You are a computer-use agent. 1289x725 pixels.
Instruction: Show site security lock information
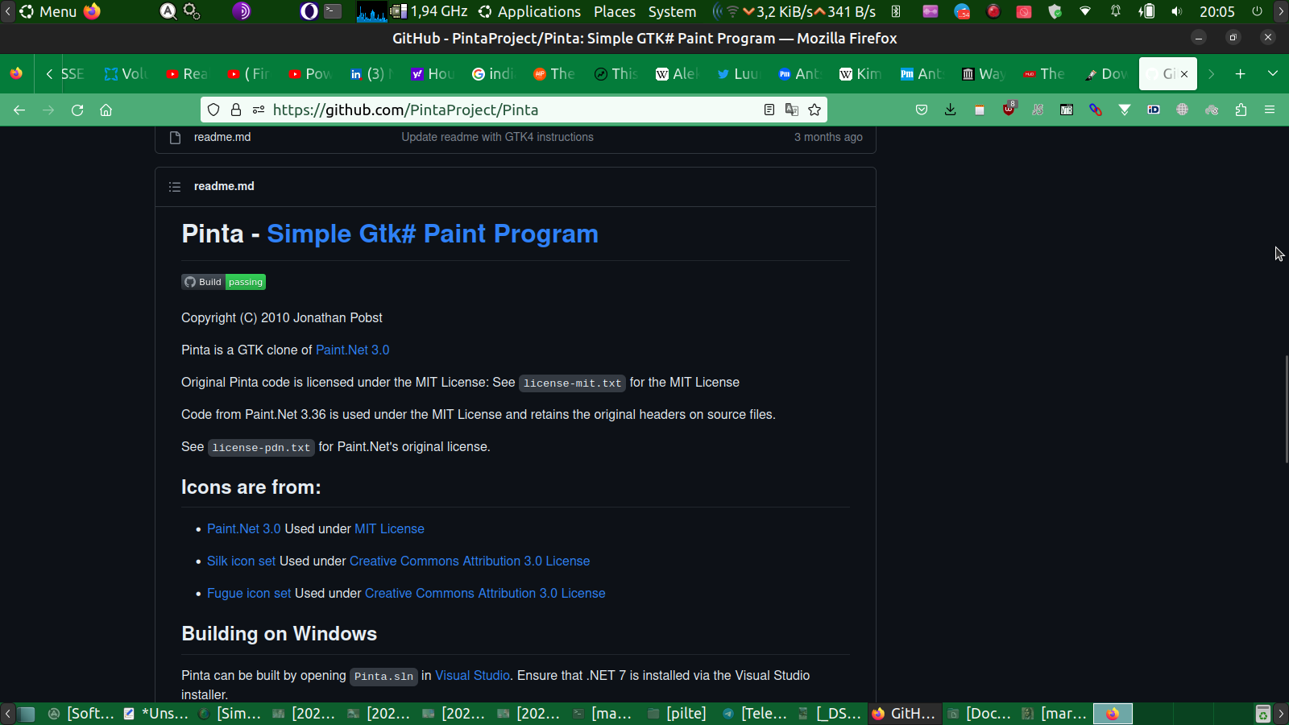coord(236,110)
